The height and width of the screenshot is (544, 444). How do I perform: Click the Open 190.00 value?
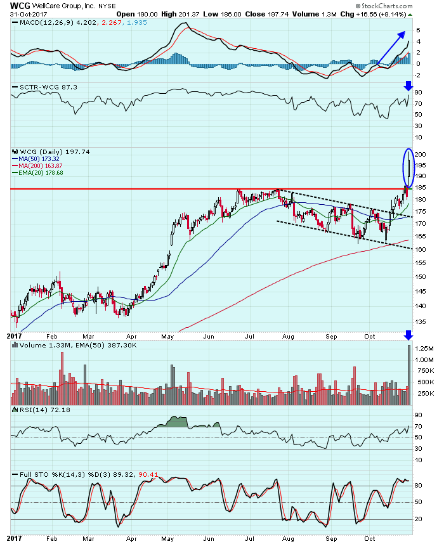[x=137, y=14]
